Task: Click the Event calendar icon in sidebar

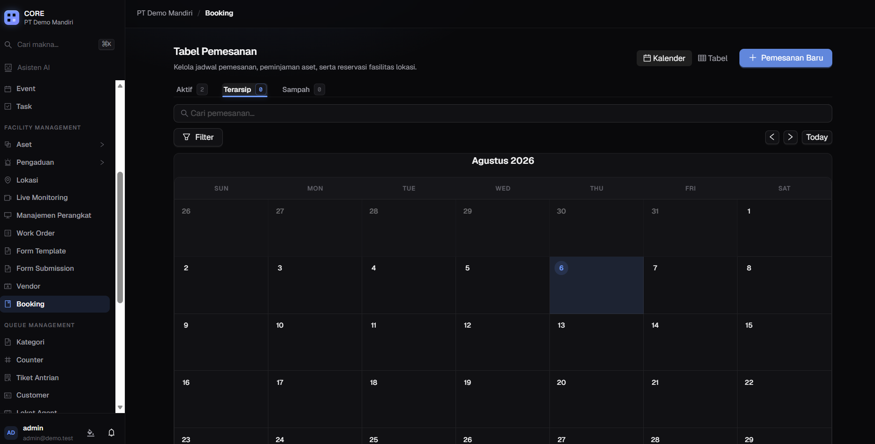Action: pos(8,89)
